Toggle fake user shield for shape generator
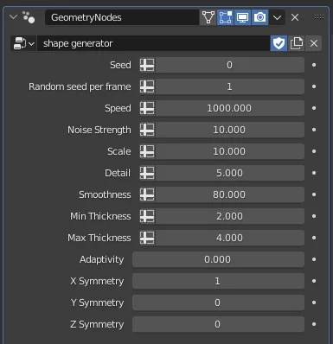Image resolution: width=333 pixels, height=344 pixels. (279, 43)
